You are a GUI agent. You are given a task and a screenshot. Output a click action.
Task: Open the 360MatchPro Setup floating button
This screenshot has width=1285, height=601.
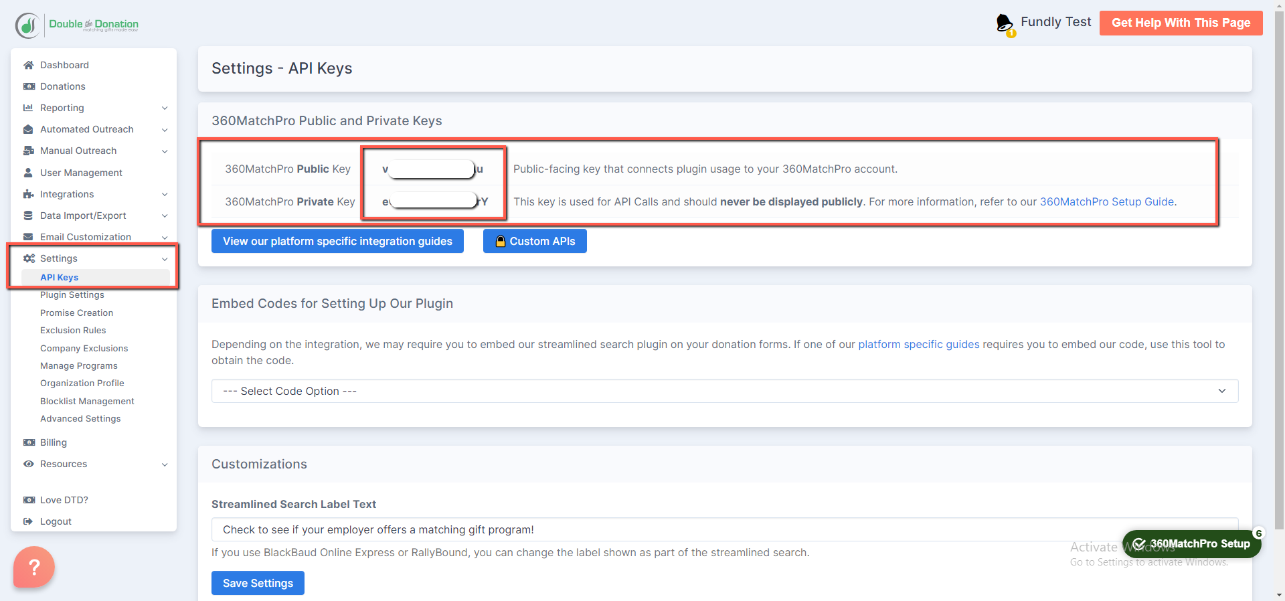point(1191,543)
